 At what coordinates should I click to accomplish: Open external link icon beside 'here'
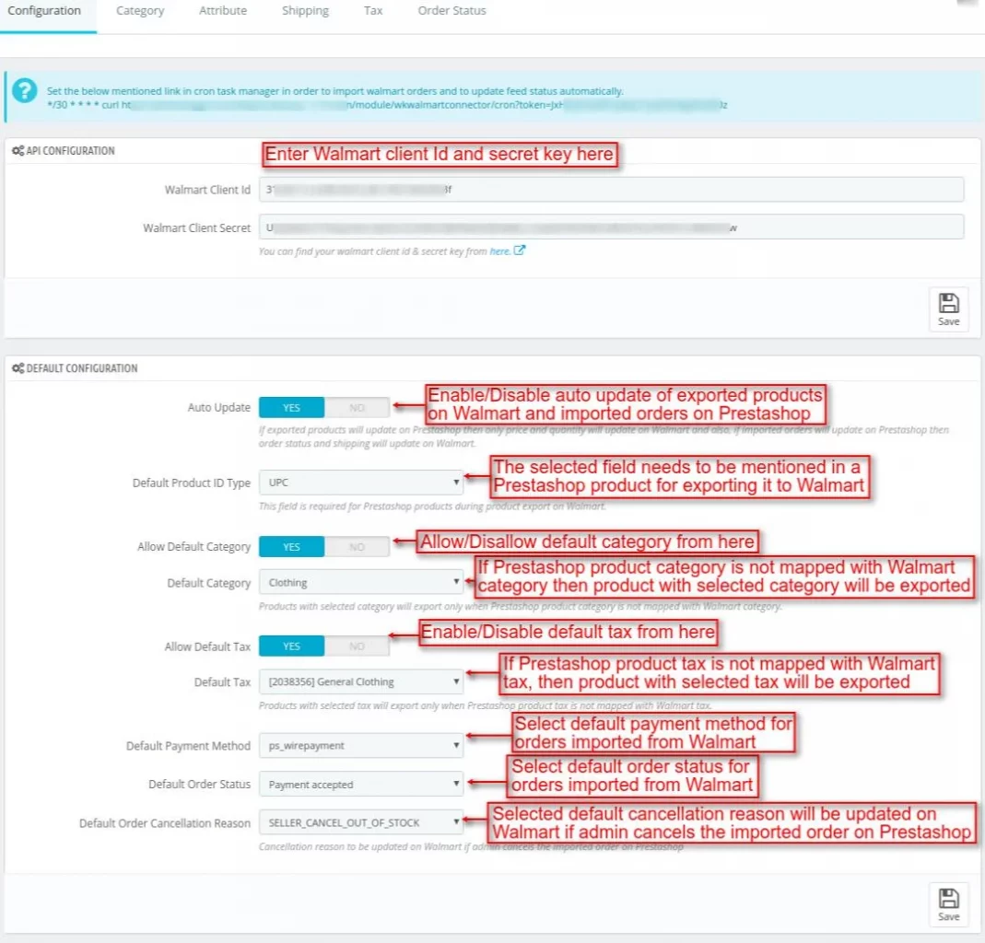[520, 250]
